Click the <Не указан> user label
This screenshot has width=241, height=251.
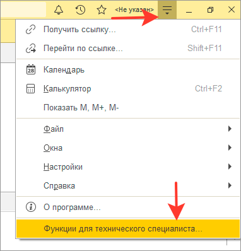tap(134, 9)
